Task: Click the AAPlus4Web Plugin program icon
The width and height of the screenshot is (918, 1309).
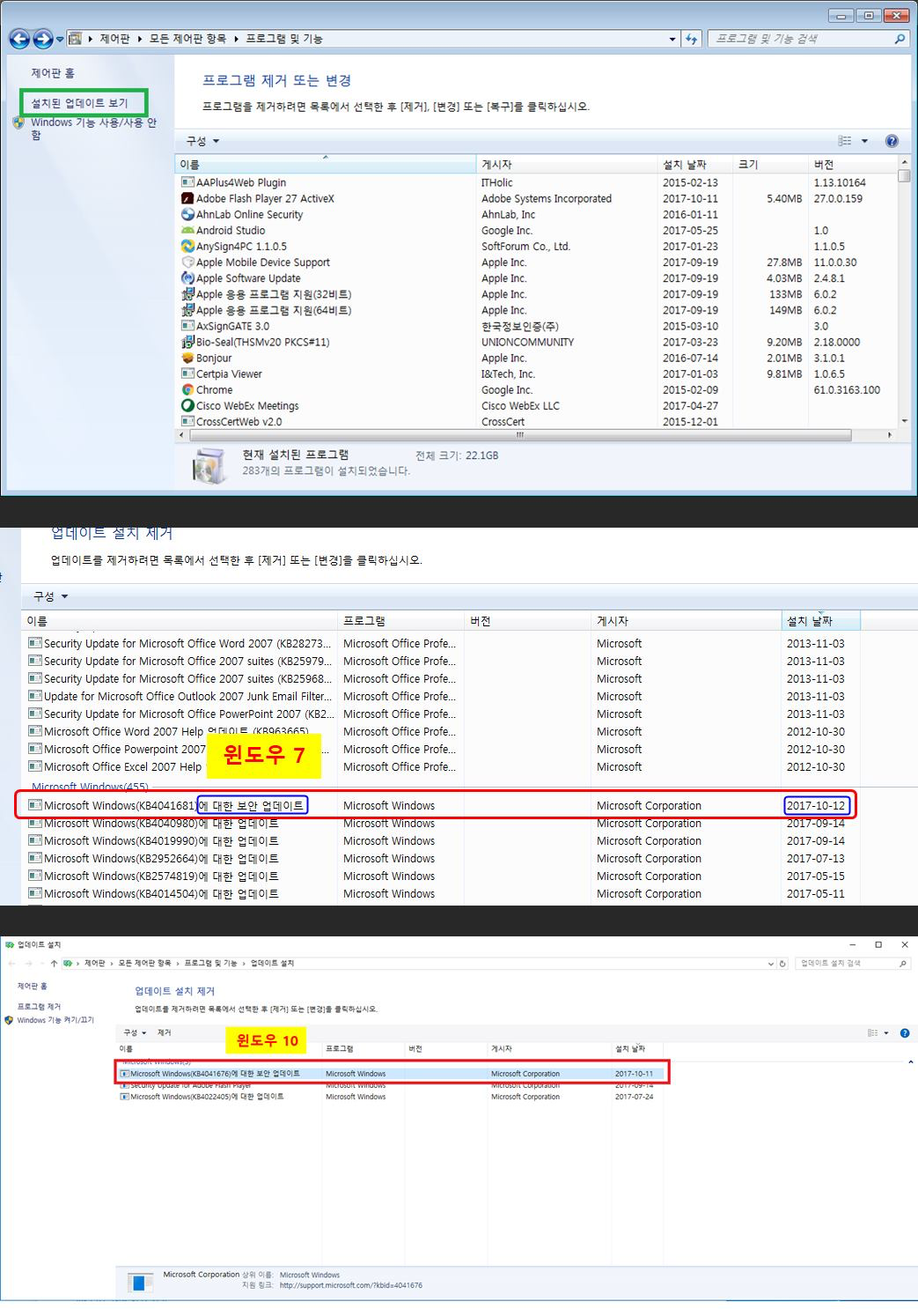Action: (x=187, y=182)
